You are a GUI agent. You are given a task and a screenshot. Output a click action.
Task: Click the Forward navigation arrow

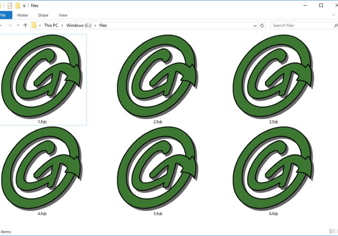(x=10, y=25)
